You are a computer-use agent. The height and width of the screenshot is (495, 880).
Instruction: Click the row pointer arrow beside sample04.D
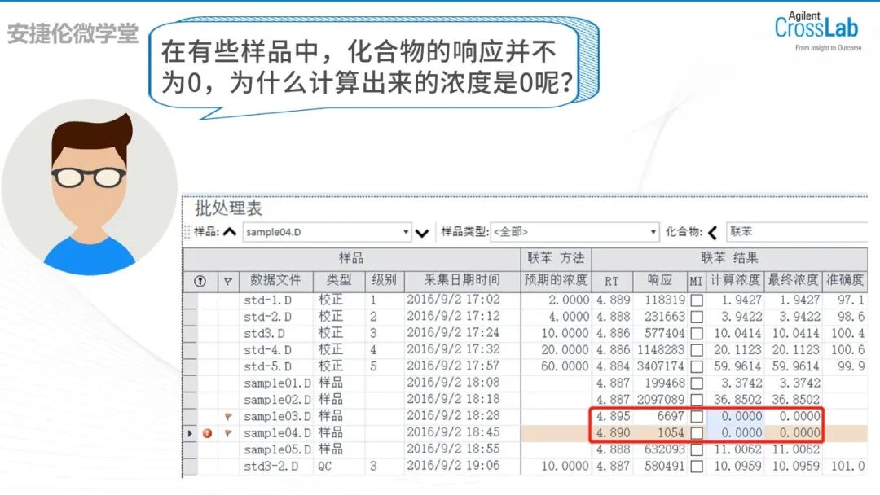point(190,433)
